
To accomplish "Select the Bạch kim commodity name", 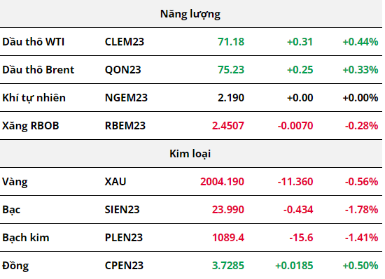I will tap(26, 238).
